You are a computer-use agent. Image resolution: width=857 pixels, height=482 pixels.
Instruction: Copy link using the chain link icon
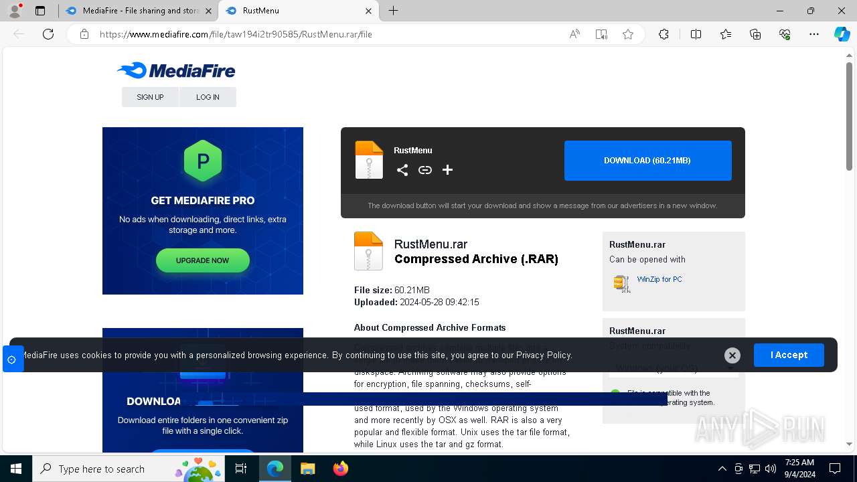point(425,170)
